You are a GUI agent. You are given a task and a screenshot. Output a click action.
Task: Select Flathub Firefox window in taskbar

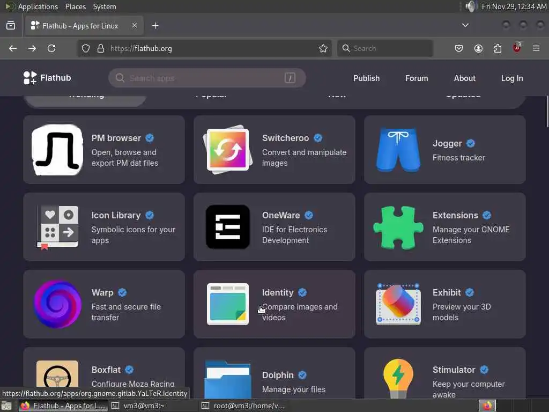pyautogui.click(x=63, y=406)
